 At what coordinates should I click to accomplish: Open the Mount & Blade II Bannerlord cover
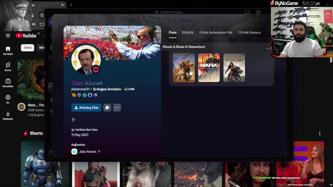(x=184, y=68)
